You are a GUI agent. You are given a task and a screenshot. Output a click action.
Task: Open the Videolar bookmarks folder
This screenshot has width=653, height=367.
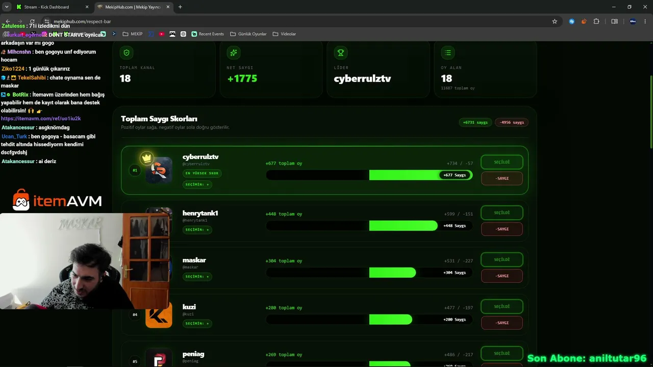click(284, 34)
